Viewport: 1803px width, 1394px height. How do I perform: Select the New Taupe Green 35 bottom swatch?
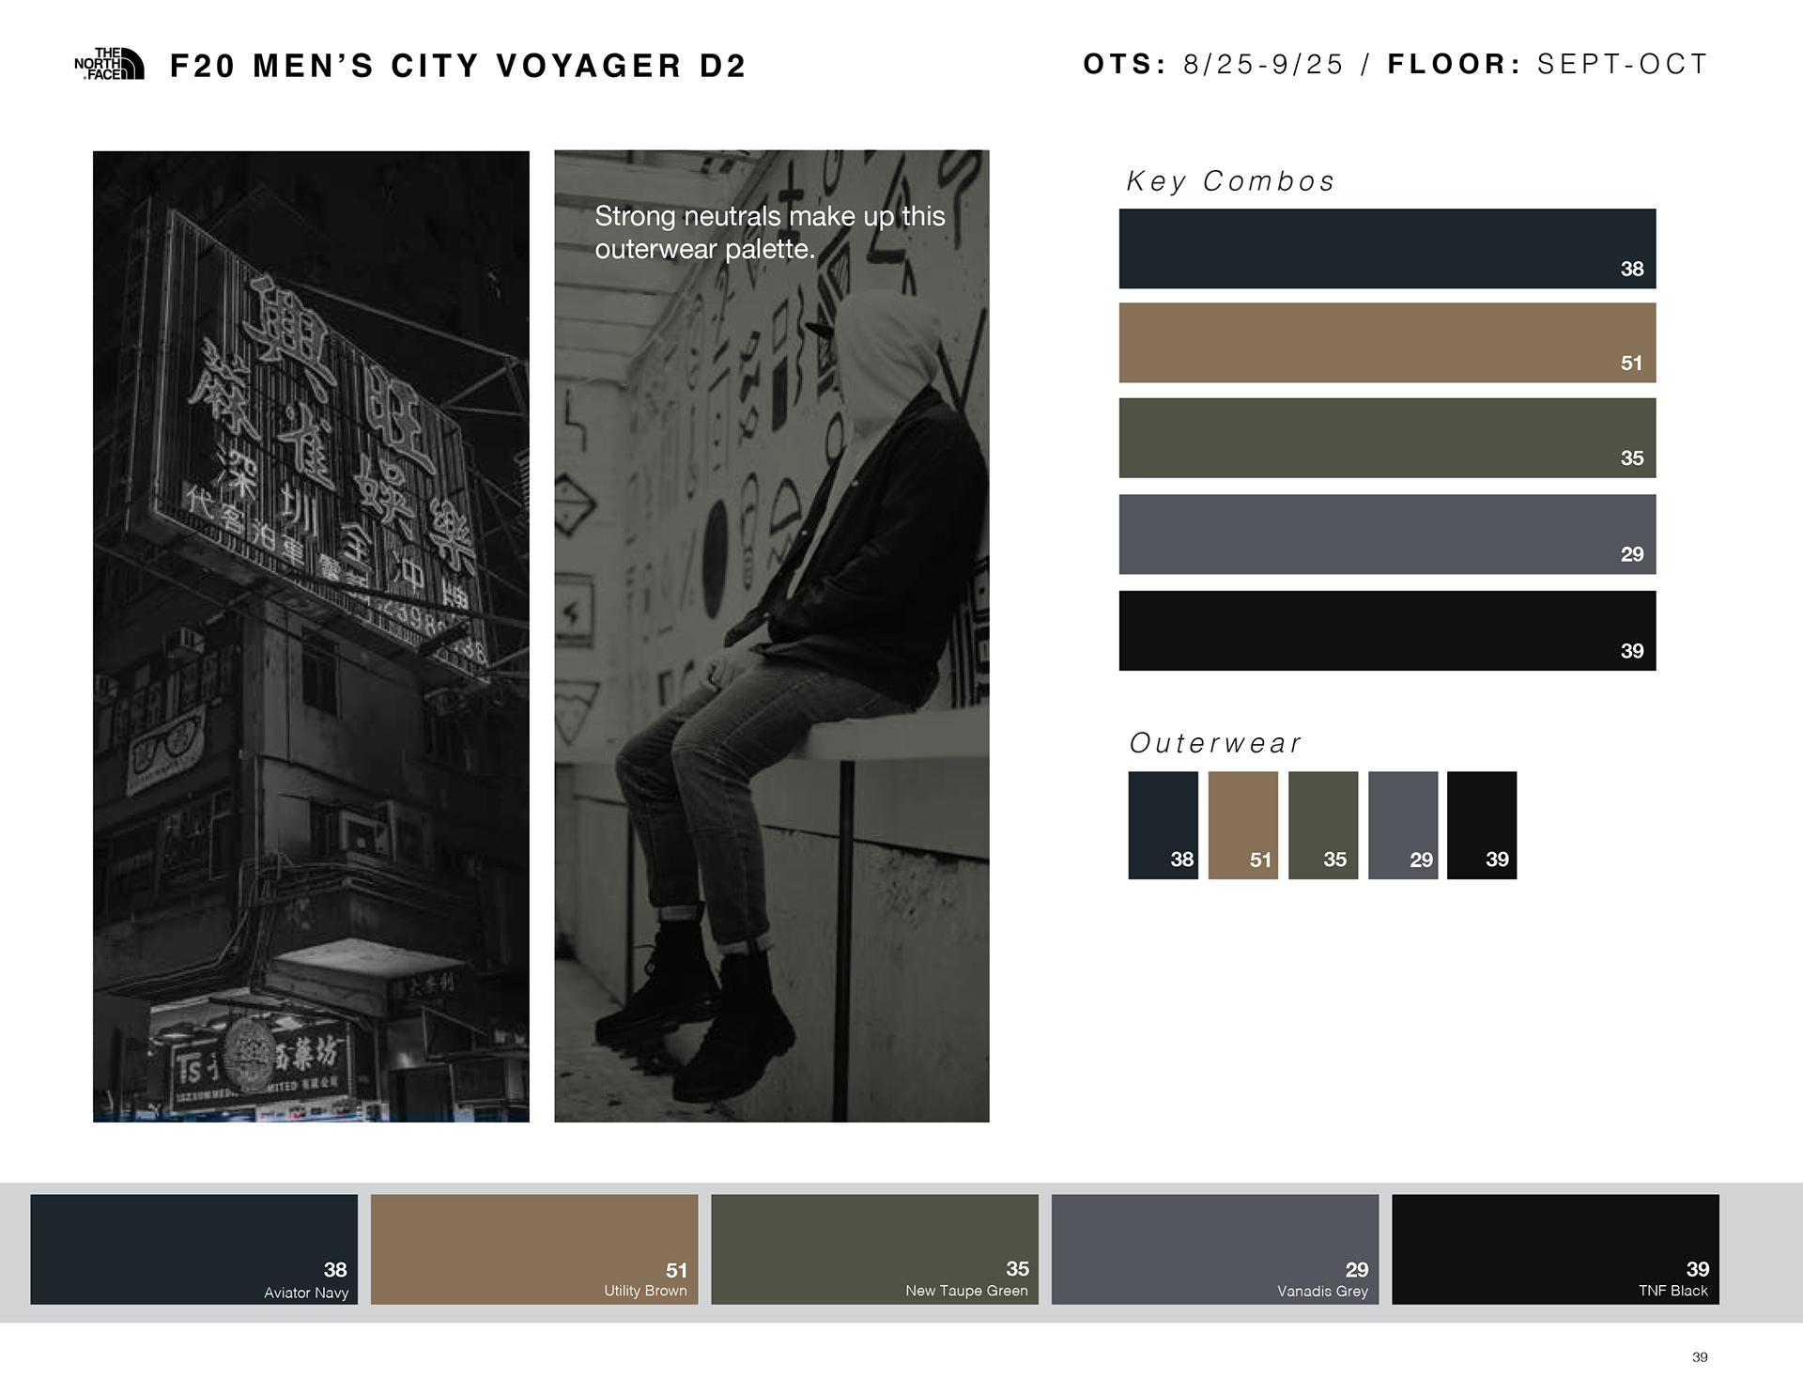pos(874,1249)
